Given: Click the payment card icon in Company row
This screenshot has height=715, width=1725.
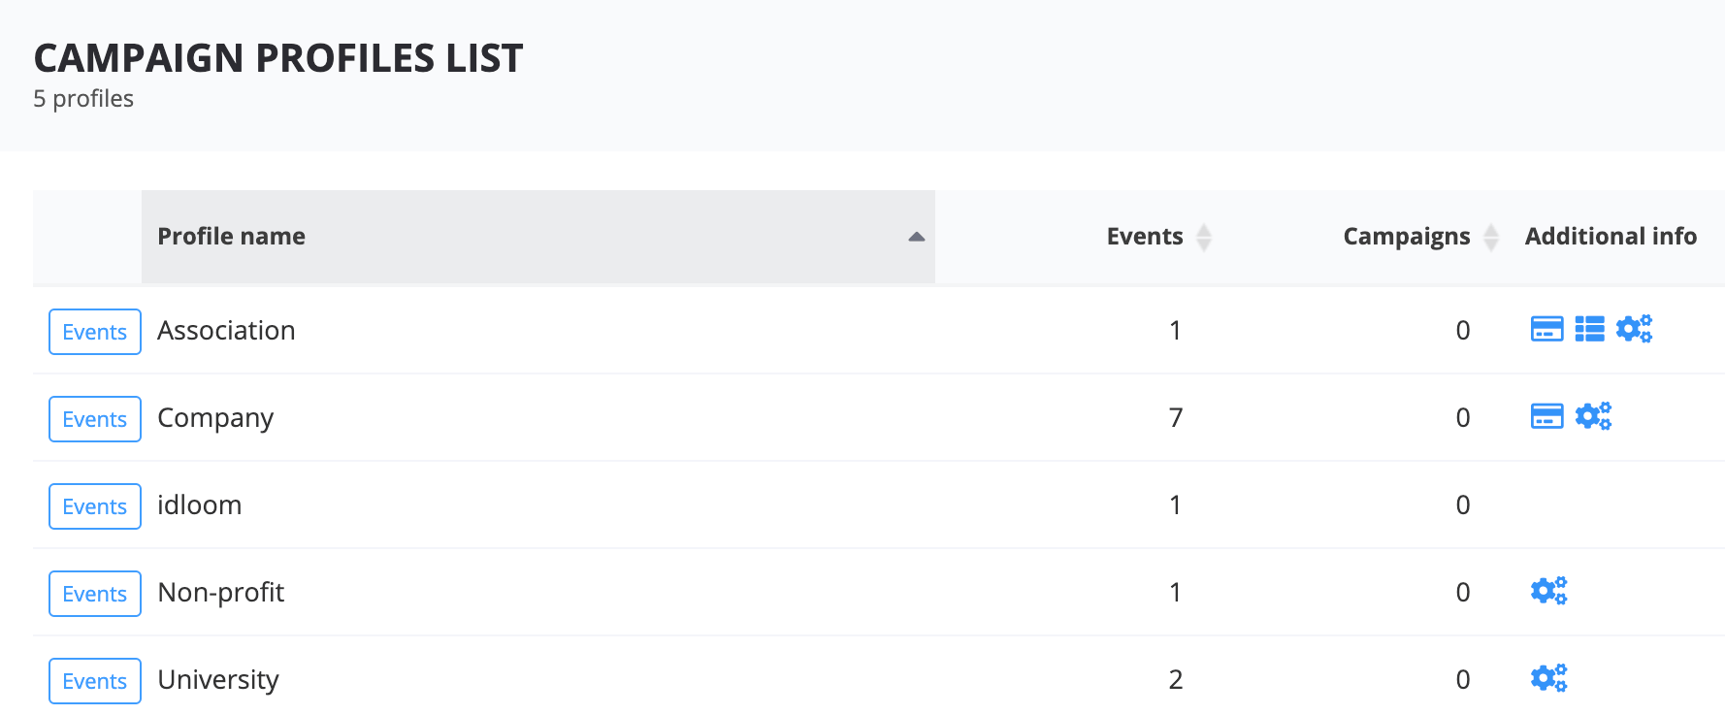Looking at the screenshot, I should tap(1546, 417).
